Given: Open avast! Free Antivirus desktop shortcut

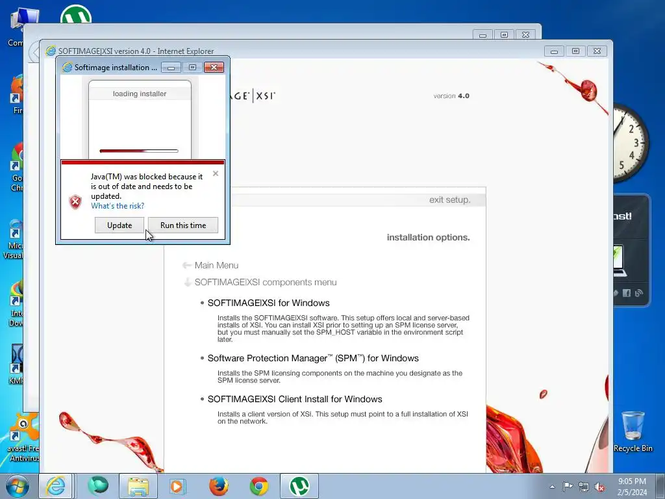Looking at the screenshot, I should (x=23, y=439).
